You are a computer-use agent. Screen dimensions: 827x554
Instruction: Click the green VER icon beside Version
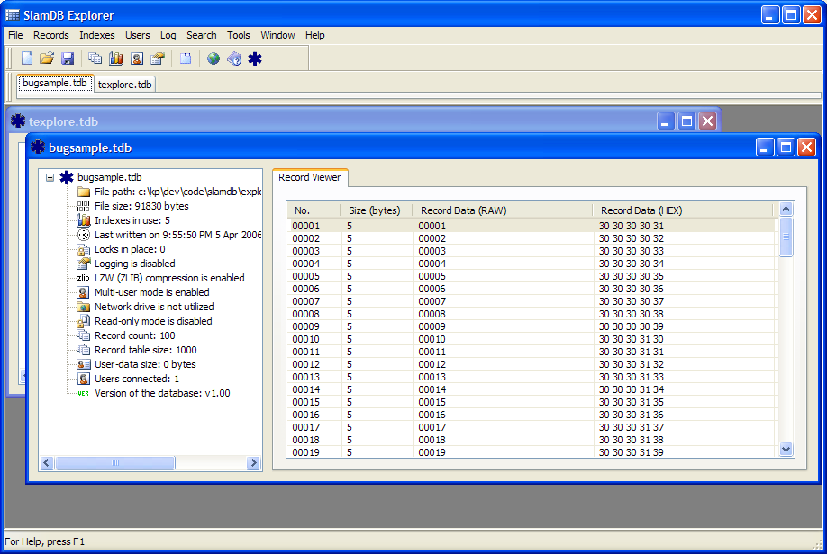[x=84, y=393]
